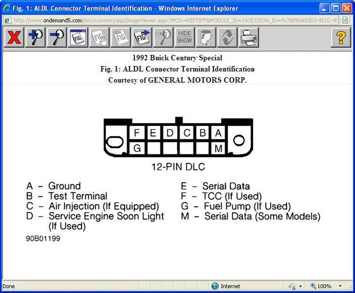
Task: Select the greyed FIG hand pan icon
Action: point(99,38)
